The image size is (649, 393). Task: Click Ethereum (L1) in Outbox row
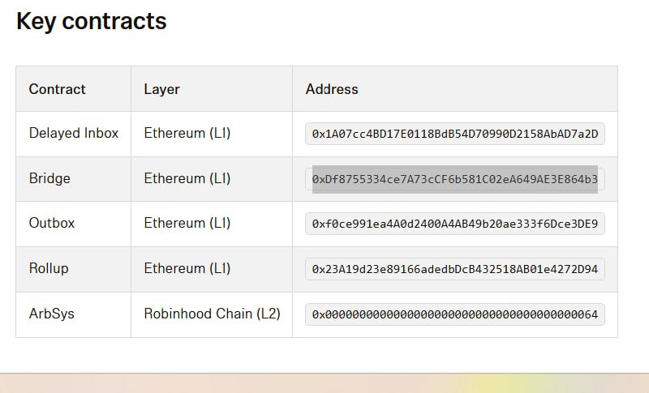[187, 223]
